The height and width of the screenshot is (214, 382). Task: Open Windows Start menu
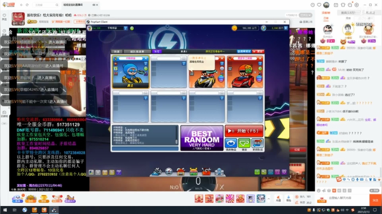pyautogui.click(x=5, y=210)
